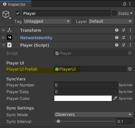Open NetworkIdentity presets icon
This screenshot has height=128, width=135.
[124, 37]
